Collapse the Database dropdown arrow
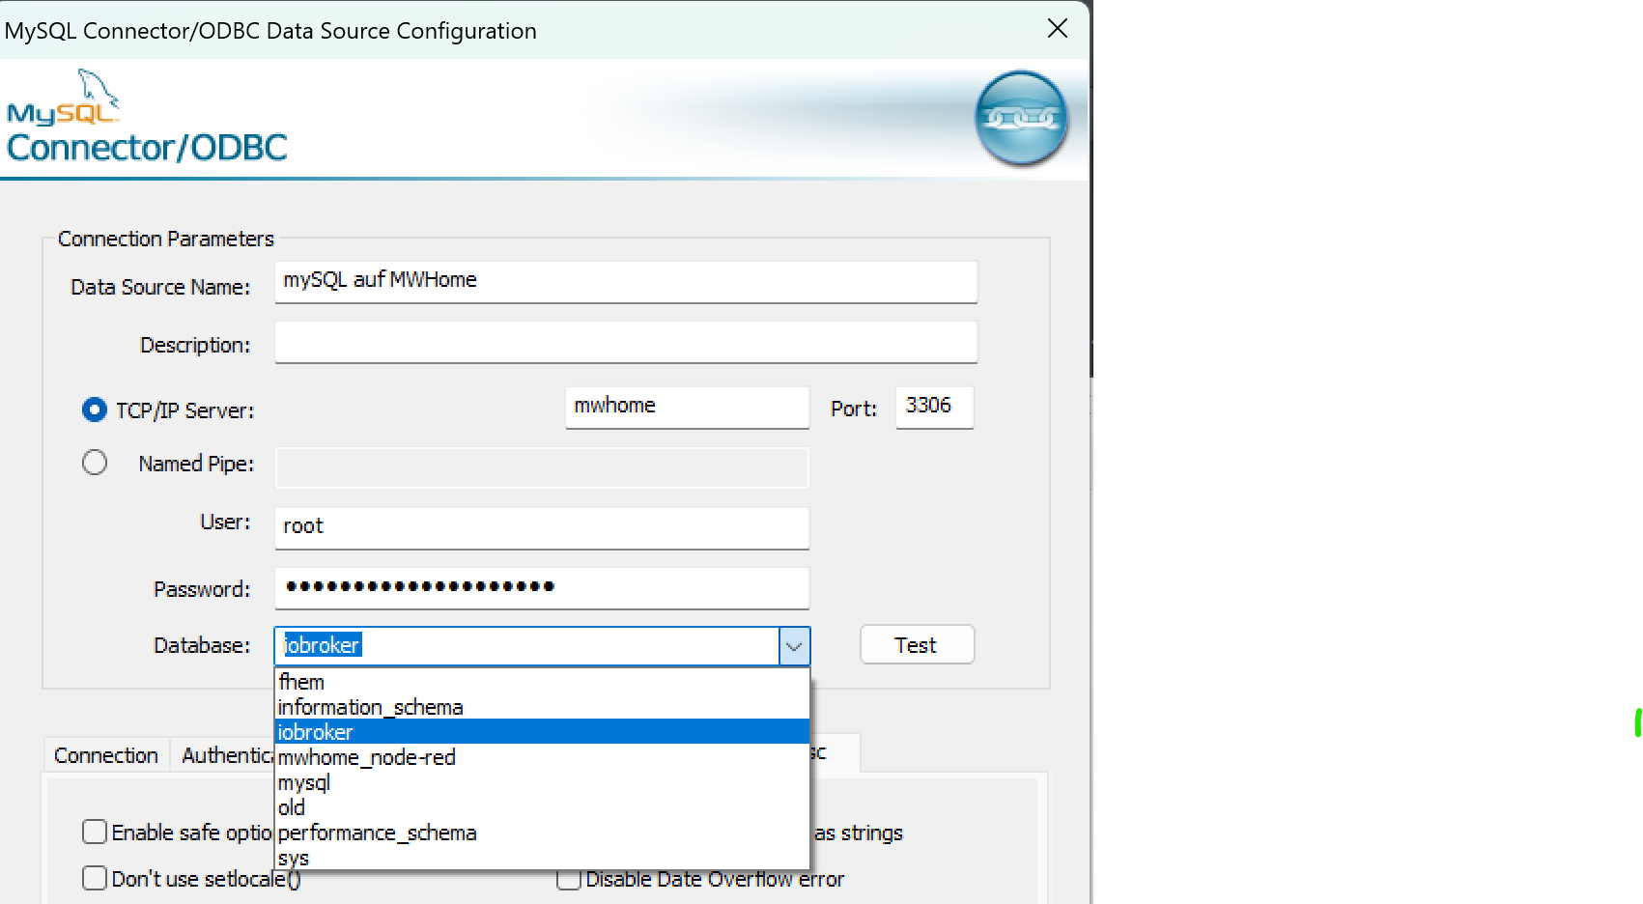This screenshot has height=904, width=1643. 794,646
